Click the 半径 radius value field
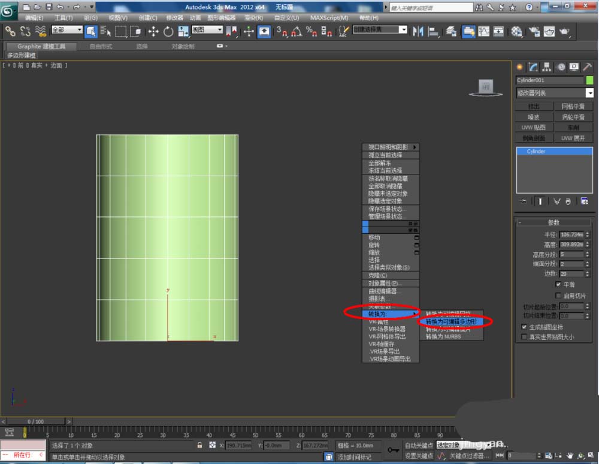Screen dimensions: 599x464 pos(571,235)
